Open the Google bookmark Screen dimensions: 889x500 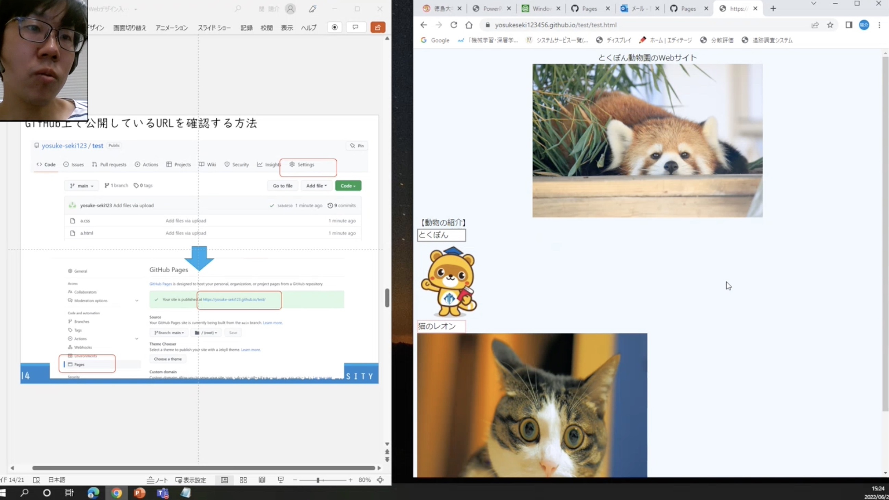[435, 40]
